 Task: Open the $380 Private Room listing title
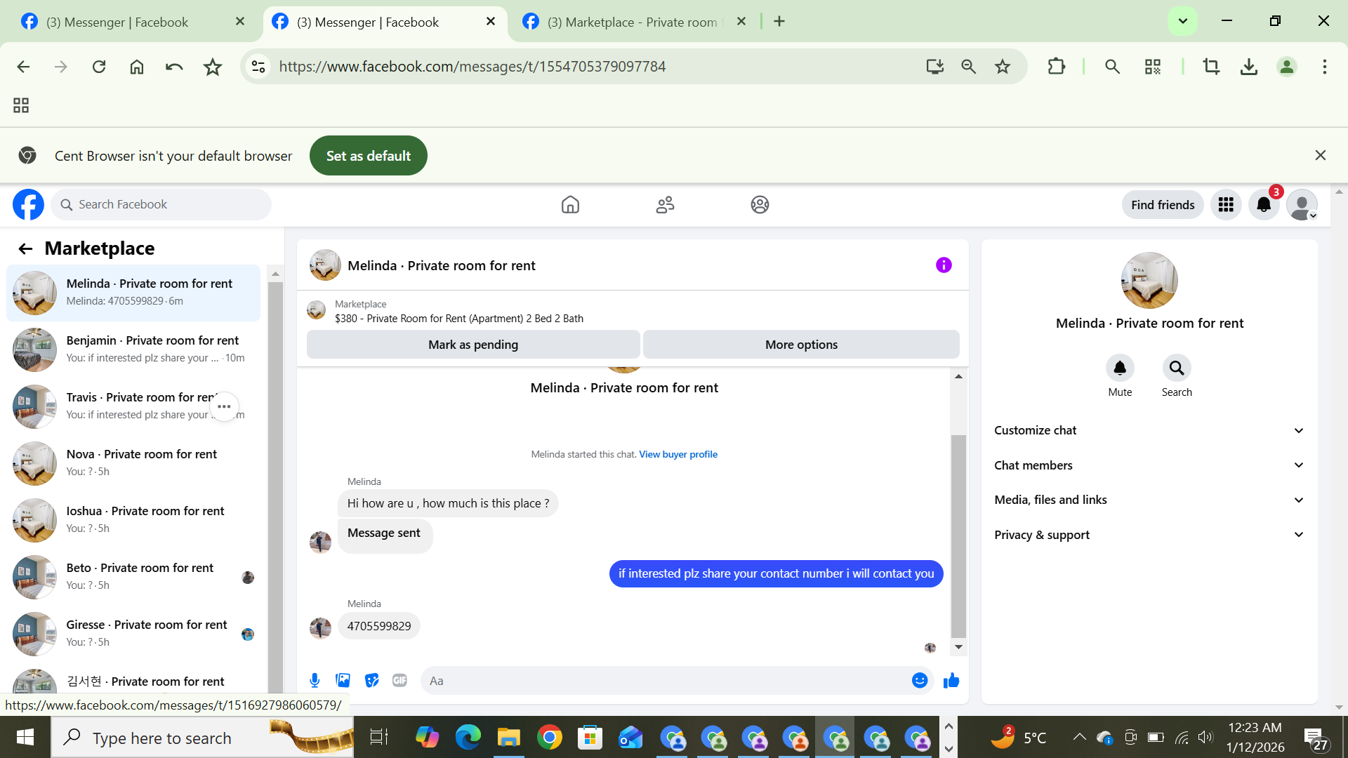(459, 319)
